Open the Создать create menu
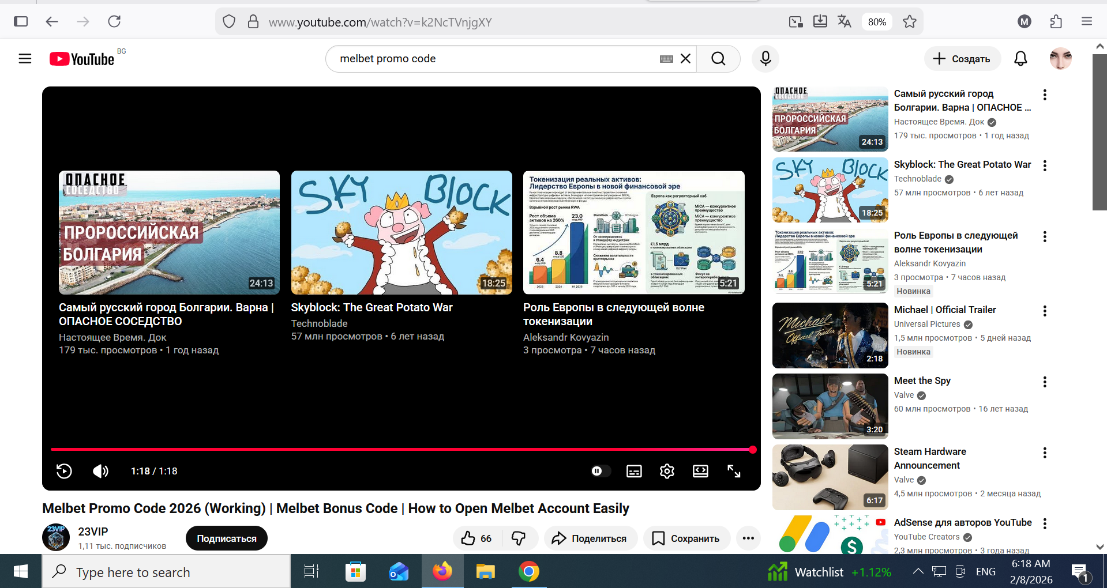Viewport: 1107px width, 588px height. coord(962,59)
